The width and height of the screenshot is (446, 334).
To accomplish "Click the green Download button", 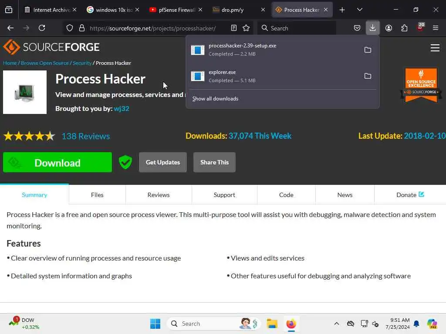I will 57,163.
